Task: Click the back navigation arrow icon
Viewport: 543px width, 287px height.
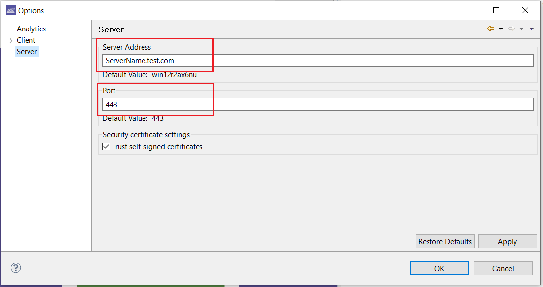Action: (x=490, y=29)
